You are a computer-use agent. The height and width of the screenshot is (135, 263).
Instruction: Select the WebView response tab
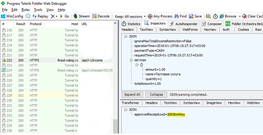tap(253, 103)
